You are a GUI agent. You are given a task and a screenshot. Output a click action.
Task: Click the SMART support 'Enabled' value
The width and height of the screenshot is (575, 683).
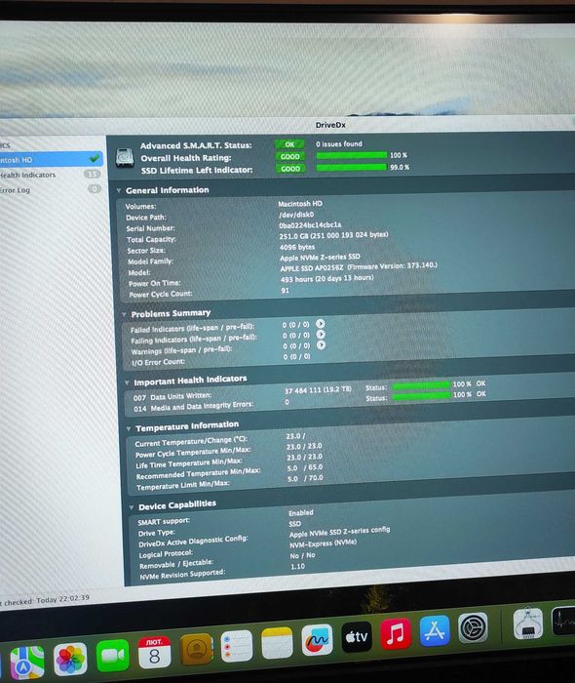tap(300, 512)
